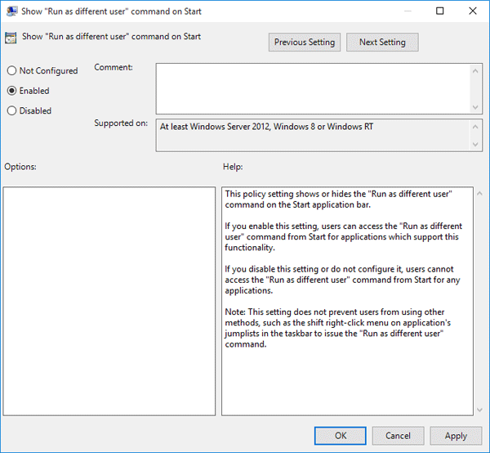Viewport: 490px width, 453px height.
Task: Apply the policy setting
Action: [456, 436]
